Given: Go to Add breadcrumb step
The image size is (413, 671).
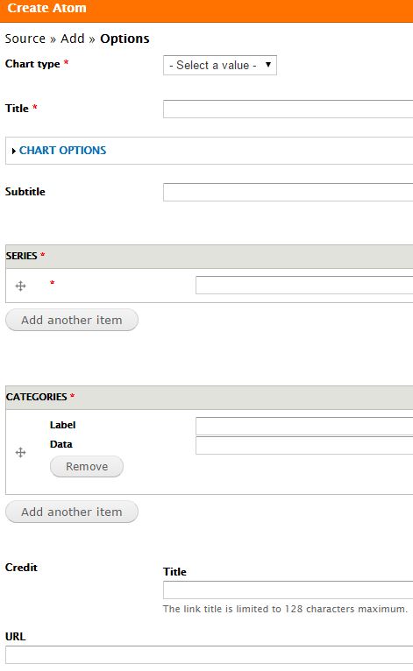Looking at the screenshot, I should [x=73, y=39].
